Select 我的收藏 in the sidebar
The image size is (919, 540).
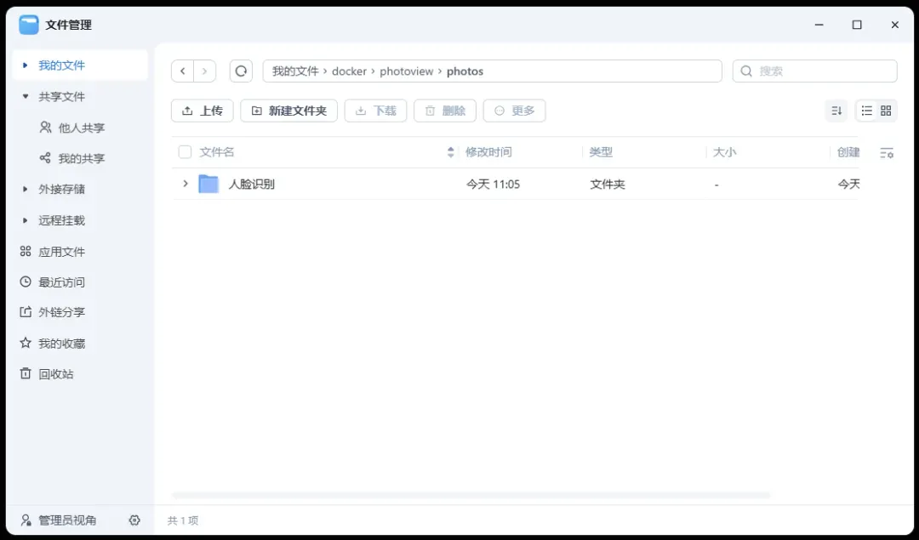click(61, 344)
